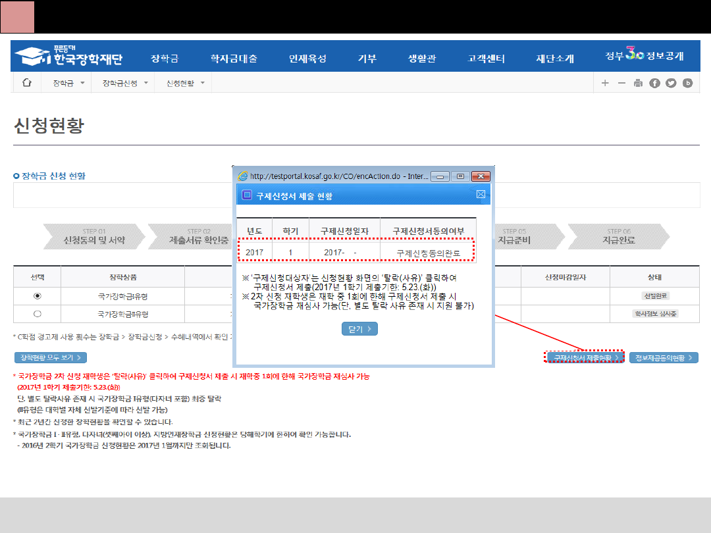Click the printer icon
This screenshot has width=711, height=533.
637,83
